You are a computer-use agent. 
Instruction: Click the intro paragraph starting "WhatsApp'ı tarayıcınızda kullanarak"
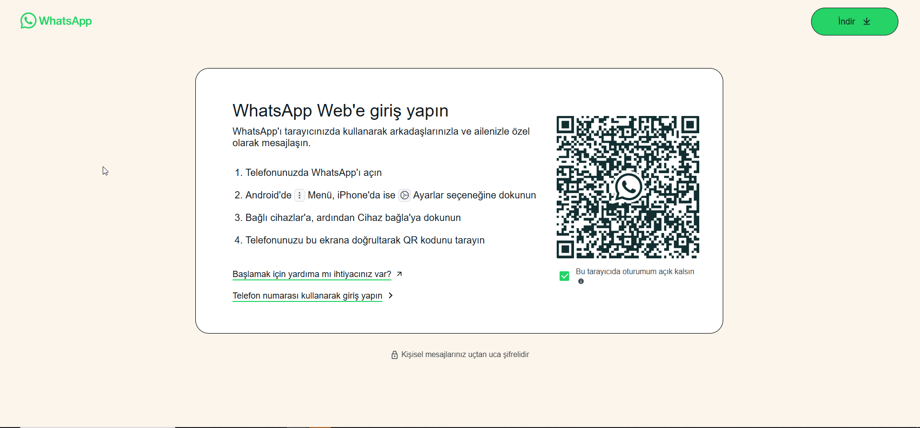pyautogui.click(x=381, y=137)
